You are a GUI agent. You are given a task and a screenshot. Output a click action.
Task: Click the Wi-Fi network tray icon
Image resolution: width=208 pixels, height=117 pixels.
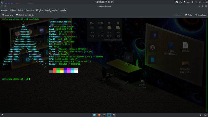pos(196,2)
